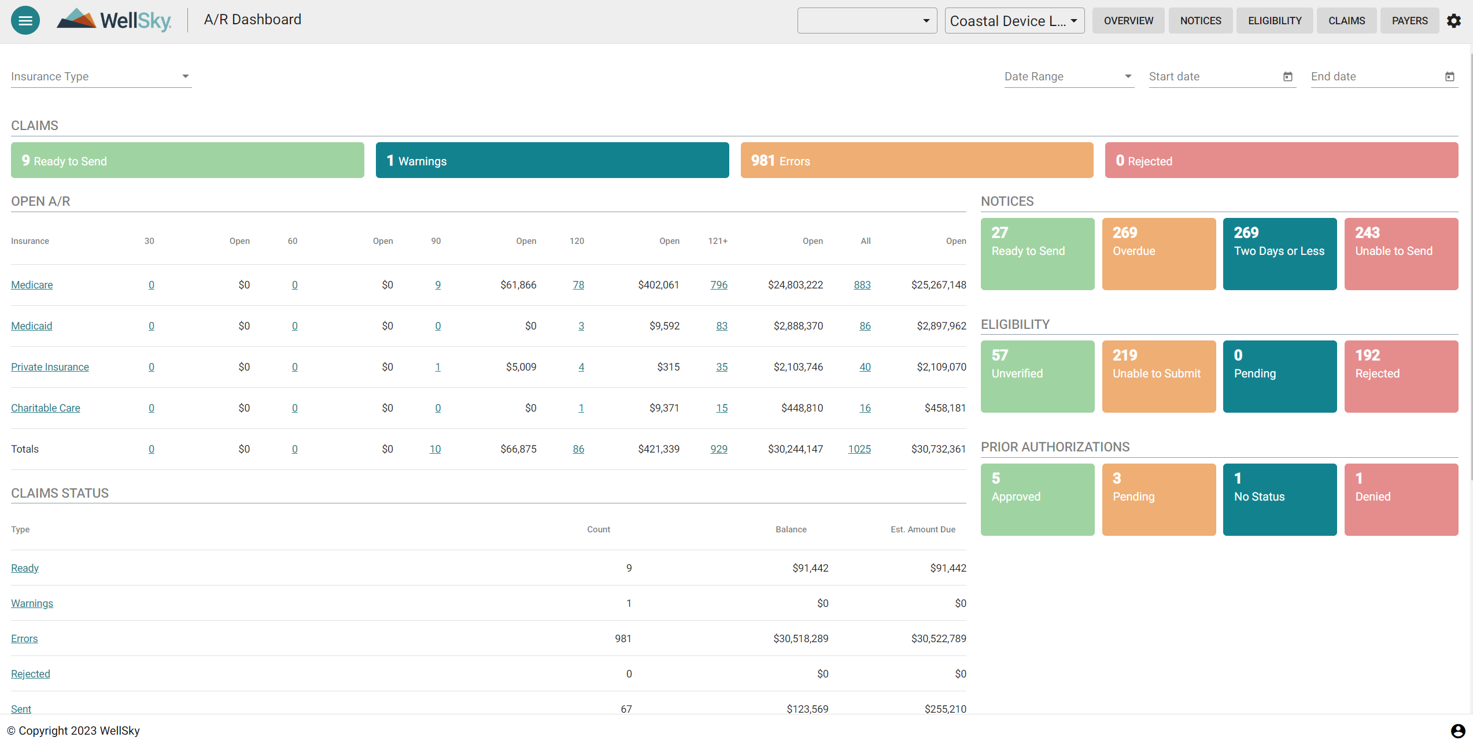Open the Coastal Device facility selector

pyautogui.click(x=1014, y=20)
